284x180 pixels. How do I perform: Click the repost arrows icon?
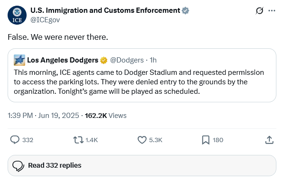pyautogui.click(x=78, y=140)
